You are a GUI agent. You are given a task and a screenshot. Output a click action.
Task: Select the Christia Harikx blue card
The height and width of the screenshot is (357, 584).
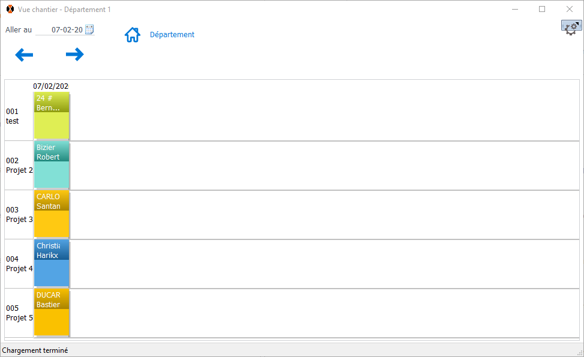pyautogui.click(x=52, y=263)
